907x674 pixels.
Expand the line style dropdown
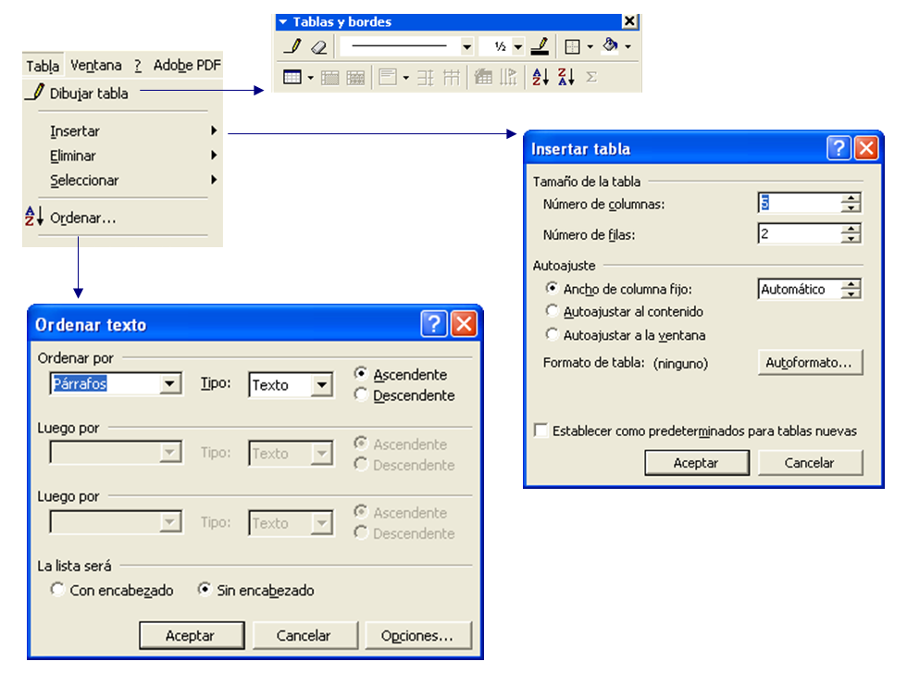click(x=466, y=46)
